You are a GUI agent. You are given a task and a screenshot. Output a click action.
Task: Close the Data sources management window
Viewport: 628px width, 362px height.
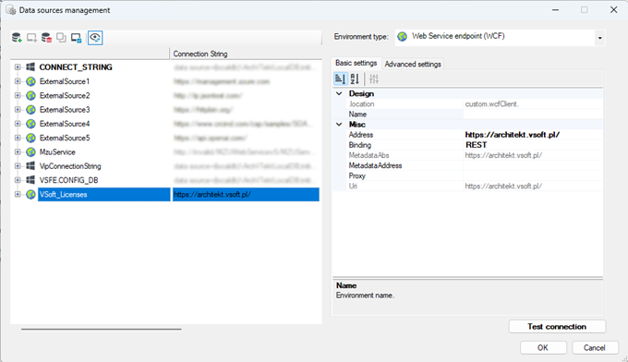pyautogui.click(x=613, y=9)
